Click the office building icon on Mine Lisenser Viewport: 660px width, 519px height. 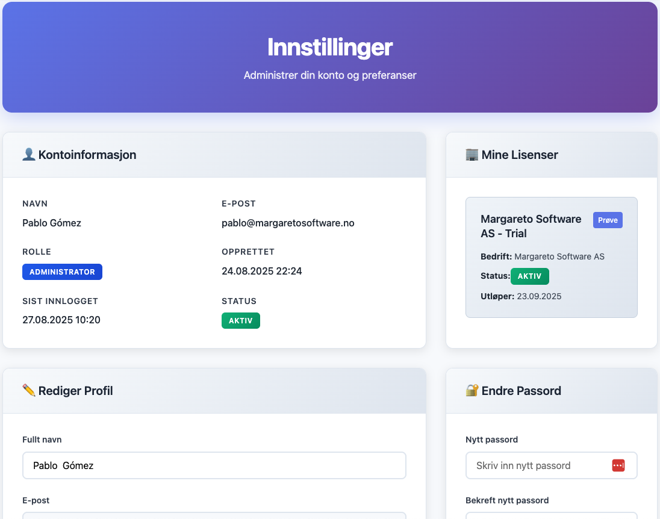pyautogui.click(x=472, y=155)
